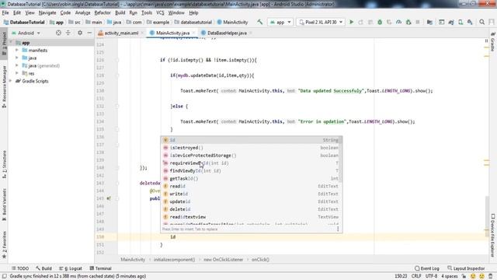Expand the java (generated) folder
The image size is (497, 280).
[x=17, y=65]
